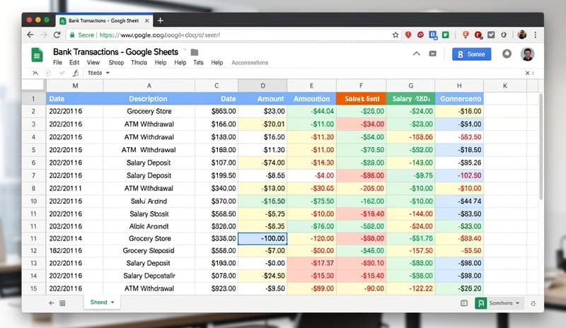Reload the page with the refresh icon
566x328 pixels.
click(57, 35)
